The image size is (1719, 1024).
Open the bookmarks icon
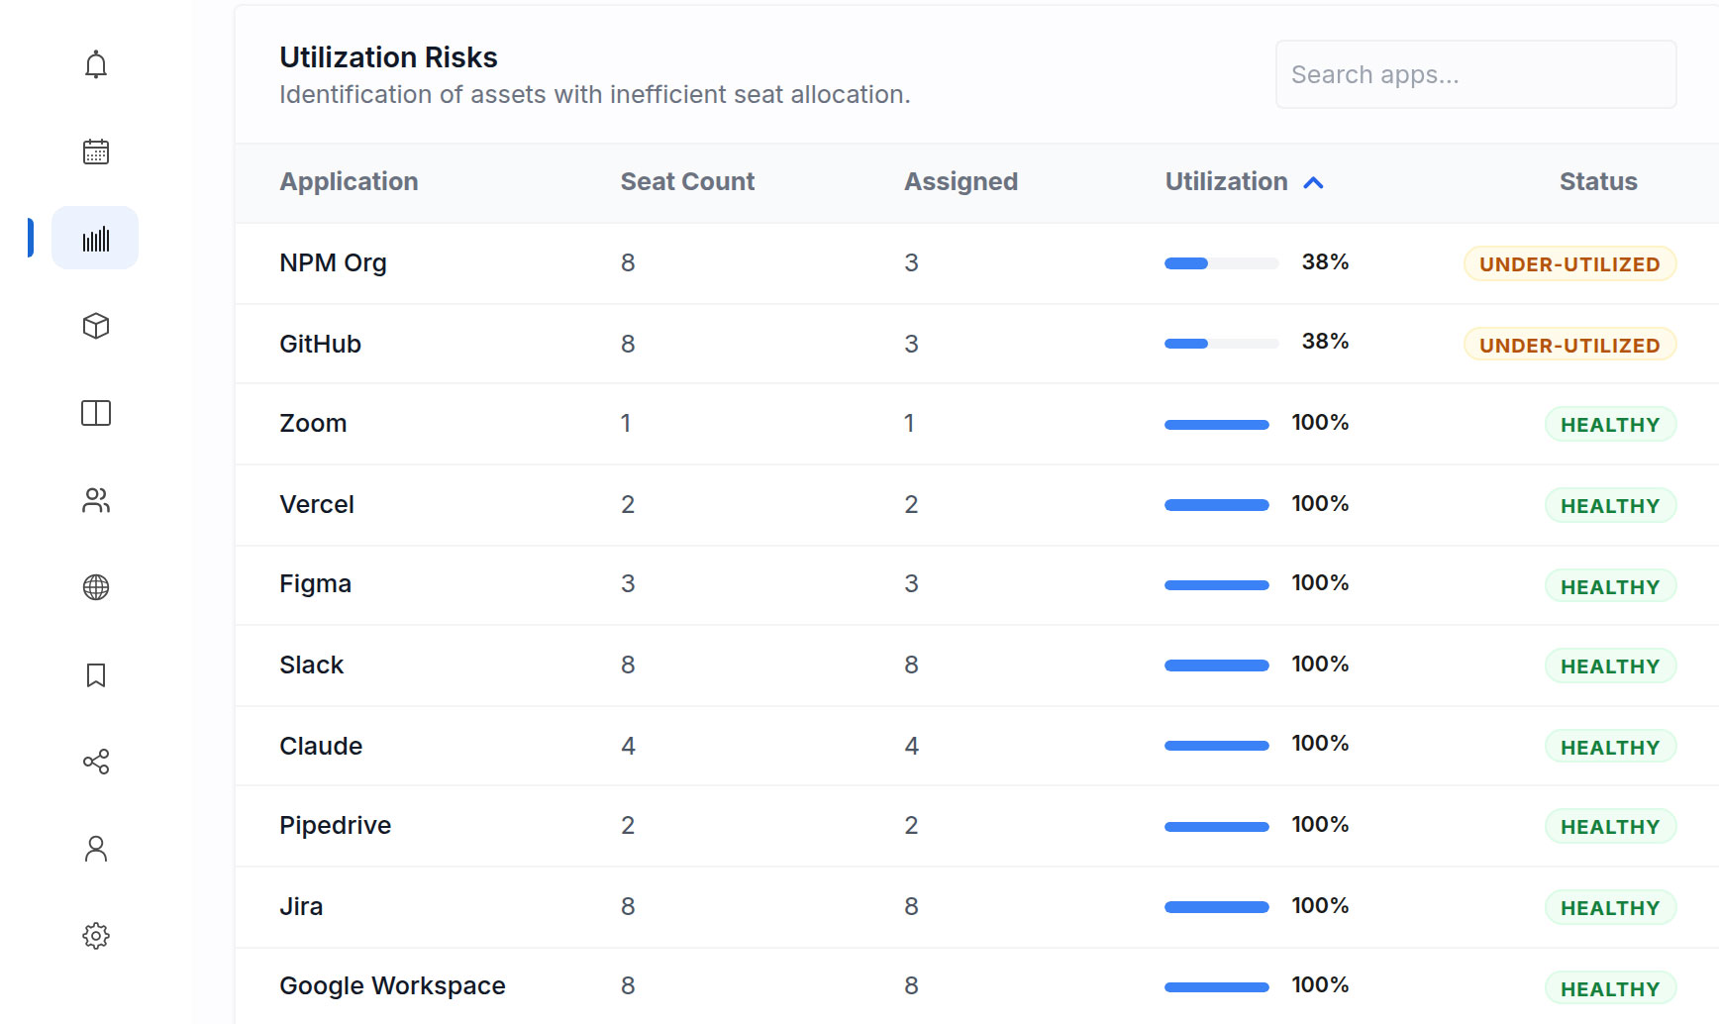[x=95, y=674]
